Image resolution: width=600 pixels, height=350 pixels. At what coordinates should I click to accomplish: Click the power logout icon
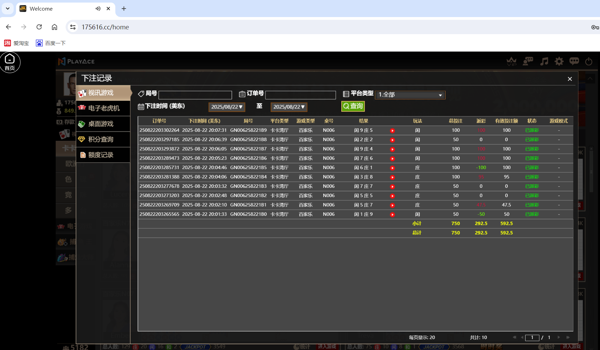coord(588,61)
